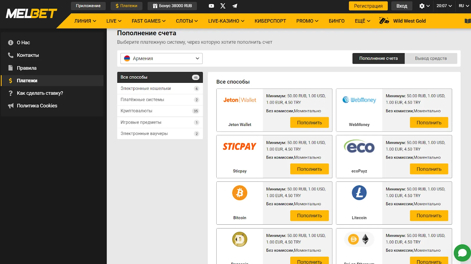Click Пополнить for Litecoin
This screenshot has height=264, width=471.
click(429, 216)
